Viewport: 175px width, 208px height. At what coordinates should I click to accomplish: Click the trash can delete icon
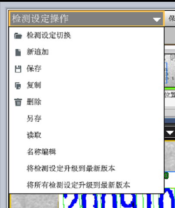click(x=18, y=102)
